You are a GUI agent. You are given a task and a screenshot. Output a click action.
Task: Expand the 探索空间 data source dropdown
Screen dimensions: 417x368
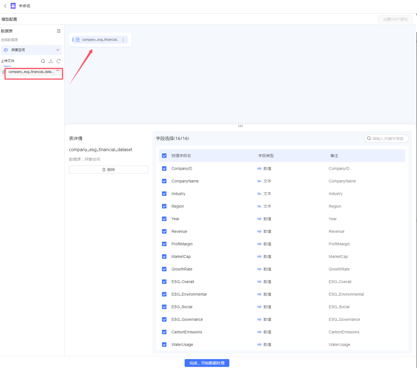(x=31, y=50)
